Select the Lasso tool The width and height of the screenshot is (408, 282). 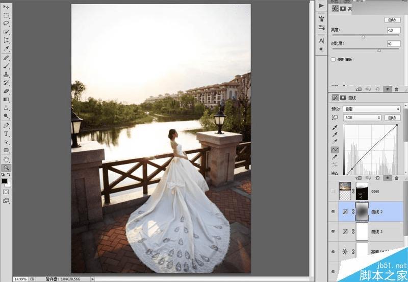coord(6,24)
